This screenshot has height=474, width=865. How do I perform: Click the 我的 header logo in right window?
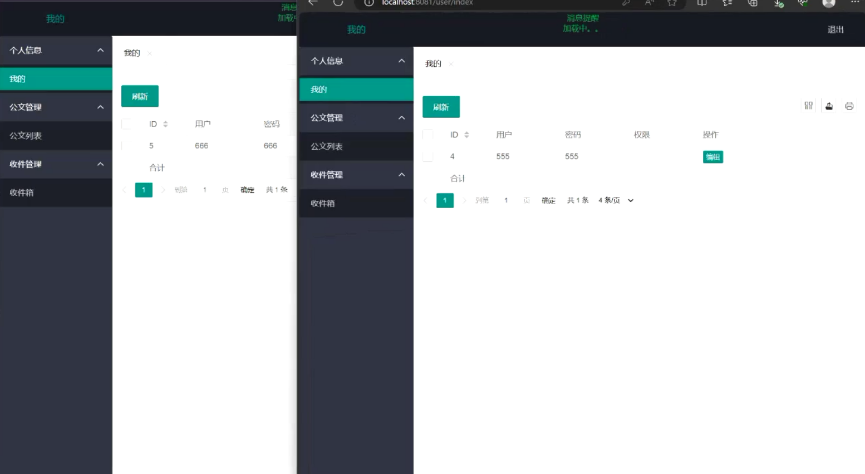356,29
